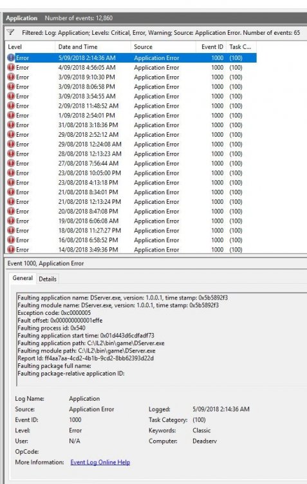Click error icon for 29/08/2018 12:24:08 AM row
Screen dimensions: 307x484
[11, 144]
